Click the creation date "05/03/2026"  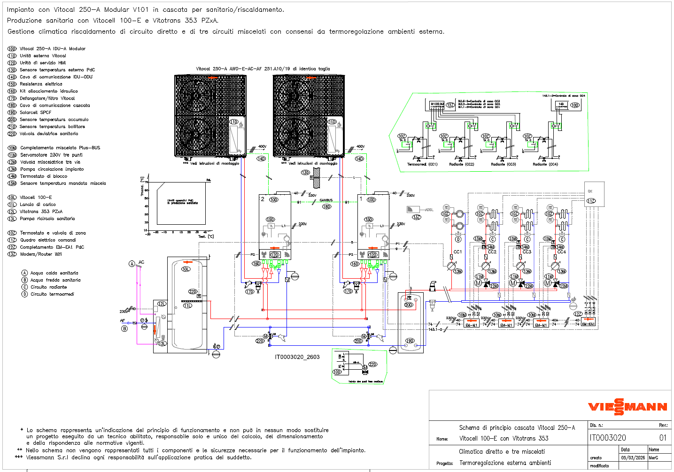click(633, 458)
